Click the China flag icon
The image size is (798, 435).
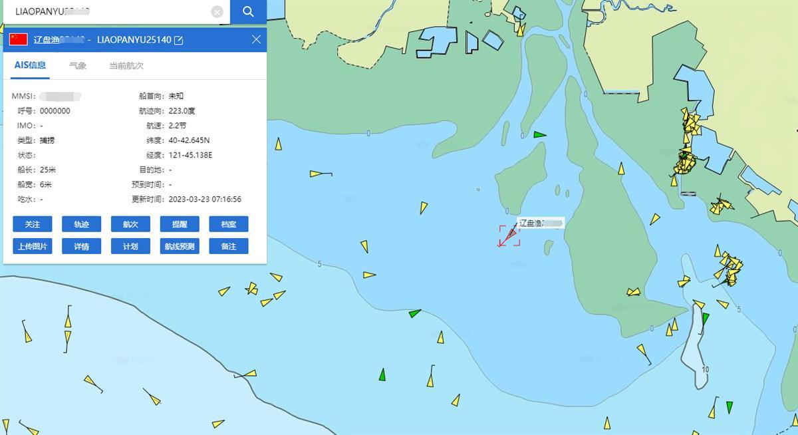(x=19, y=39)
